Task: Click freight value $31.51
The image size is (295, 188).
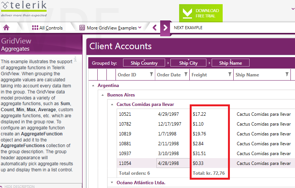Action: click(199, 154)
